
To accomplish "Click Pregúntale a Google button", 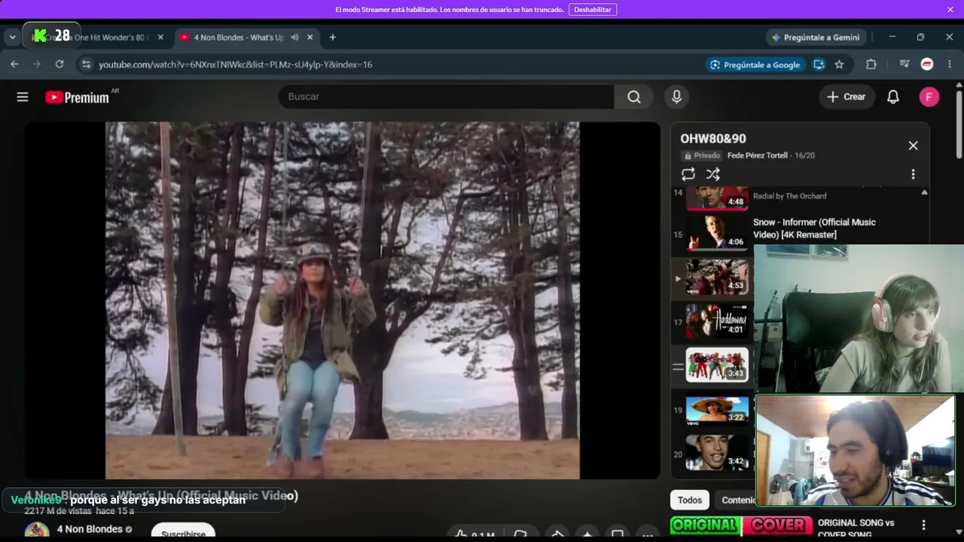I will pyautogui.click(x=755, y=65).
